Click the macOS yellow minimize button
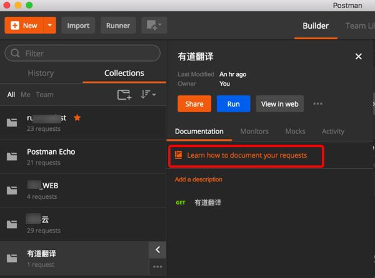This screenshot has width=375, height=278. tap(18, 5)
